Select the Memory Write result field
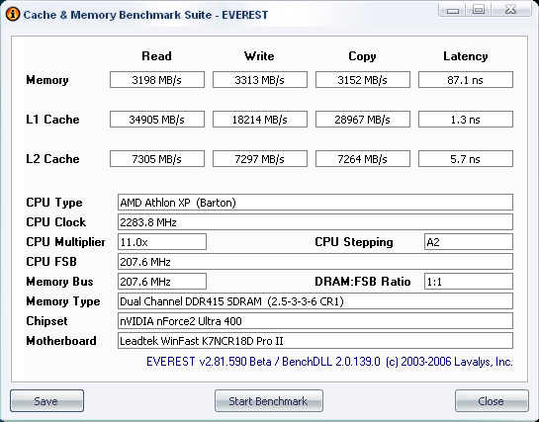Viewport: 539px width, 422px height. pos(260,80)
